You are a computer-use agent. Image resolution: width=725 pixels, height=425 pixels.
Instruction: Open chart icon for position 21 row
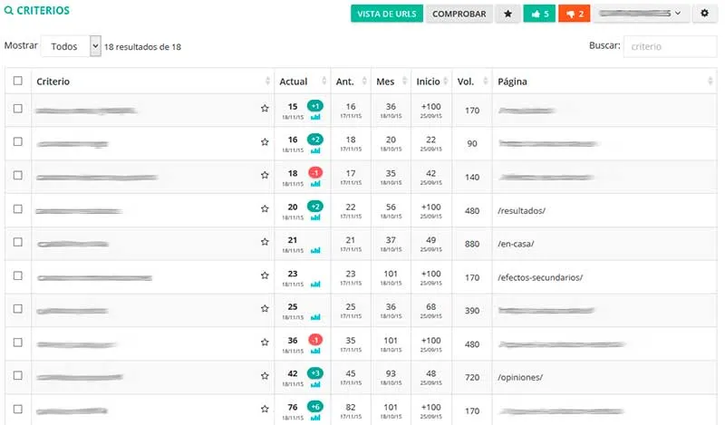[x=315, y=250]
